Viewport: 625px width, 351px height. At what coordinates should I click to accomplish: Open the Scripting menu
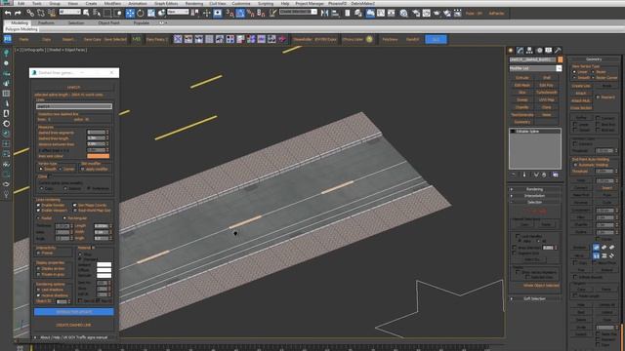[266, 3]
